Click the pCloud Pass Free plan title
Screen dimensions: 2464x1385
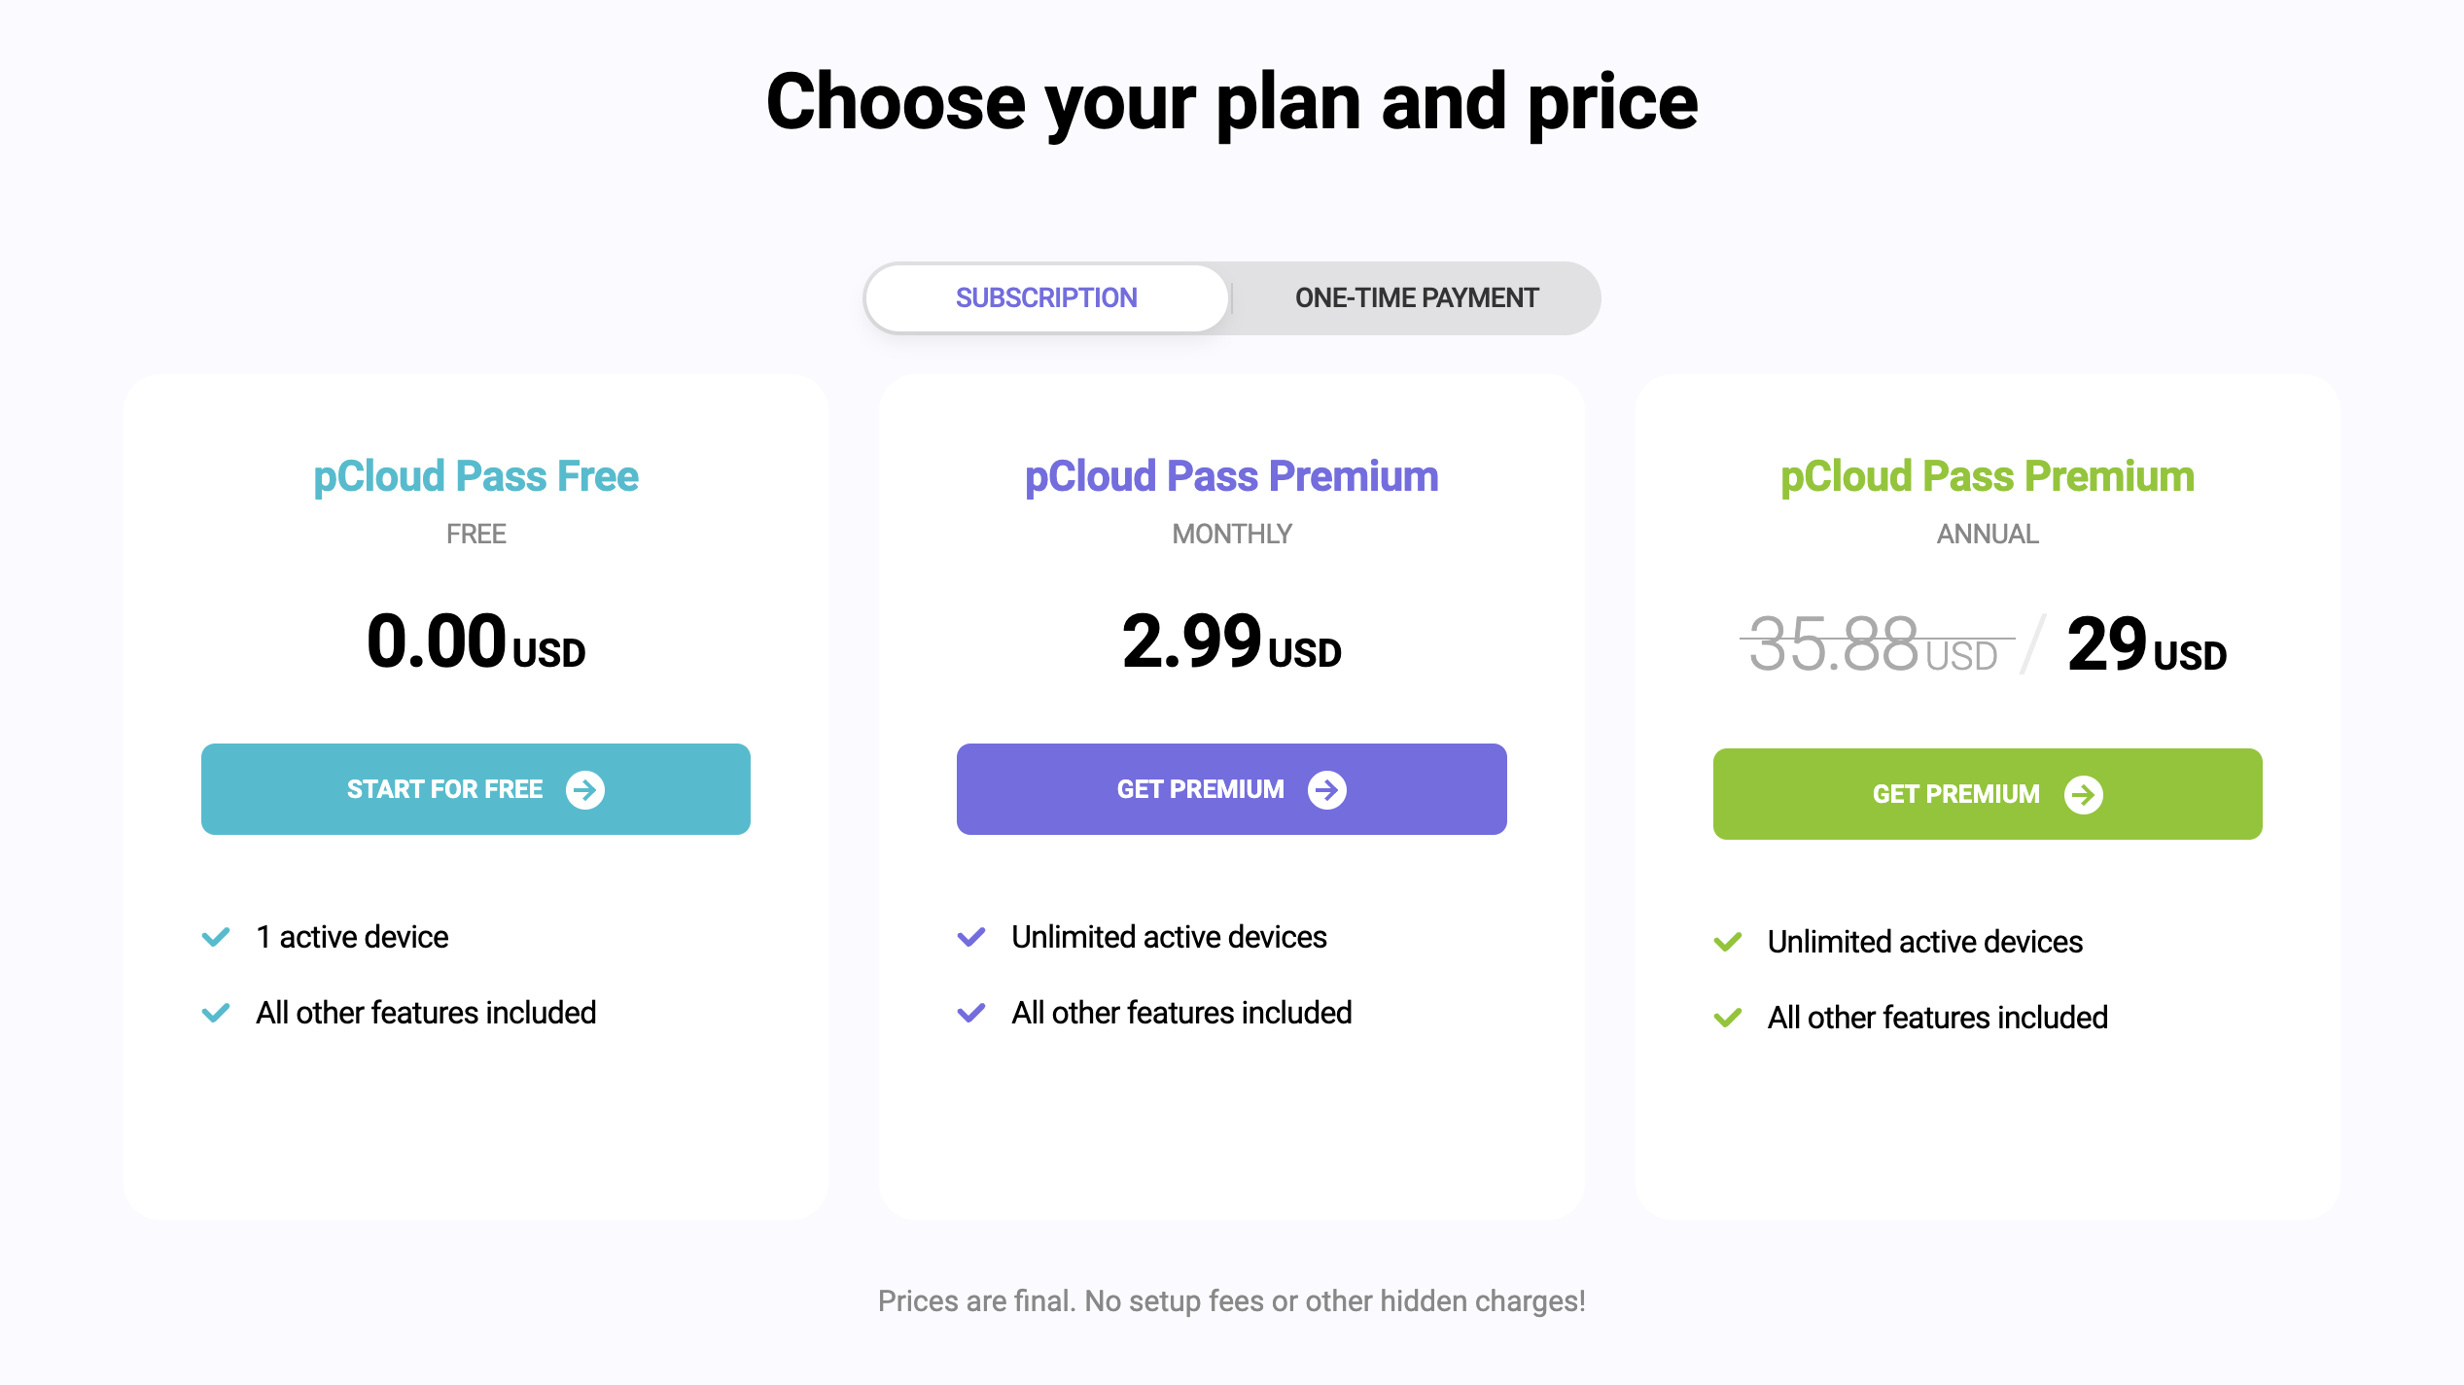pos(475,476)
